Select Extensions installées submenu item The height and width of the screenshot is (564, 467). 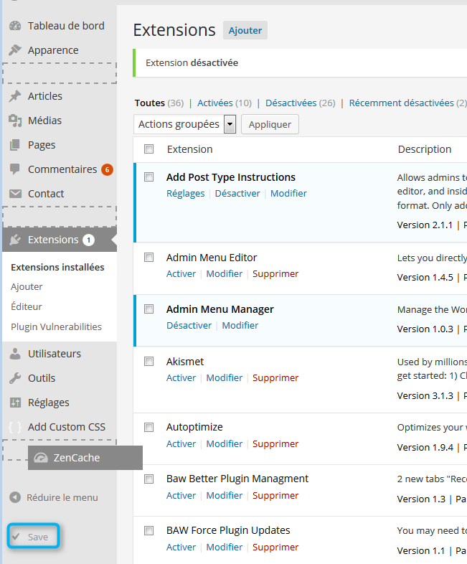[x=57, y=267]
